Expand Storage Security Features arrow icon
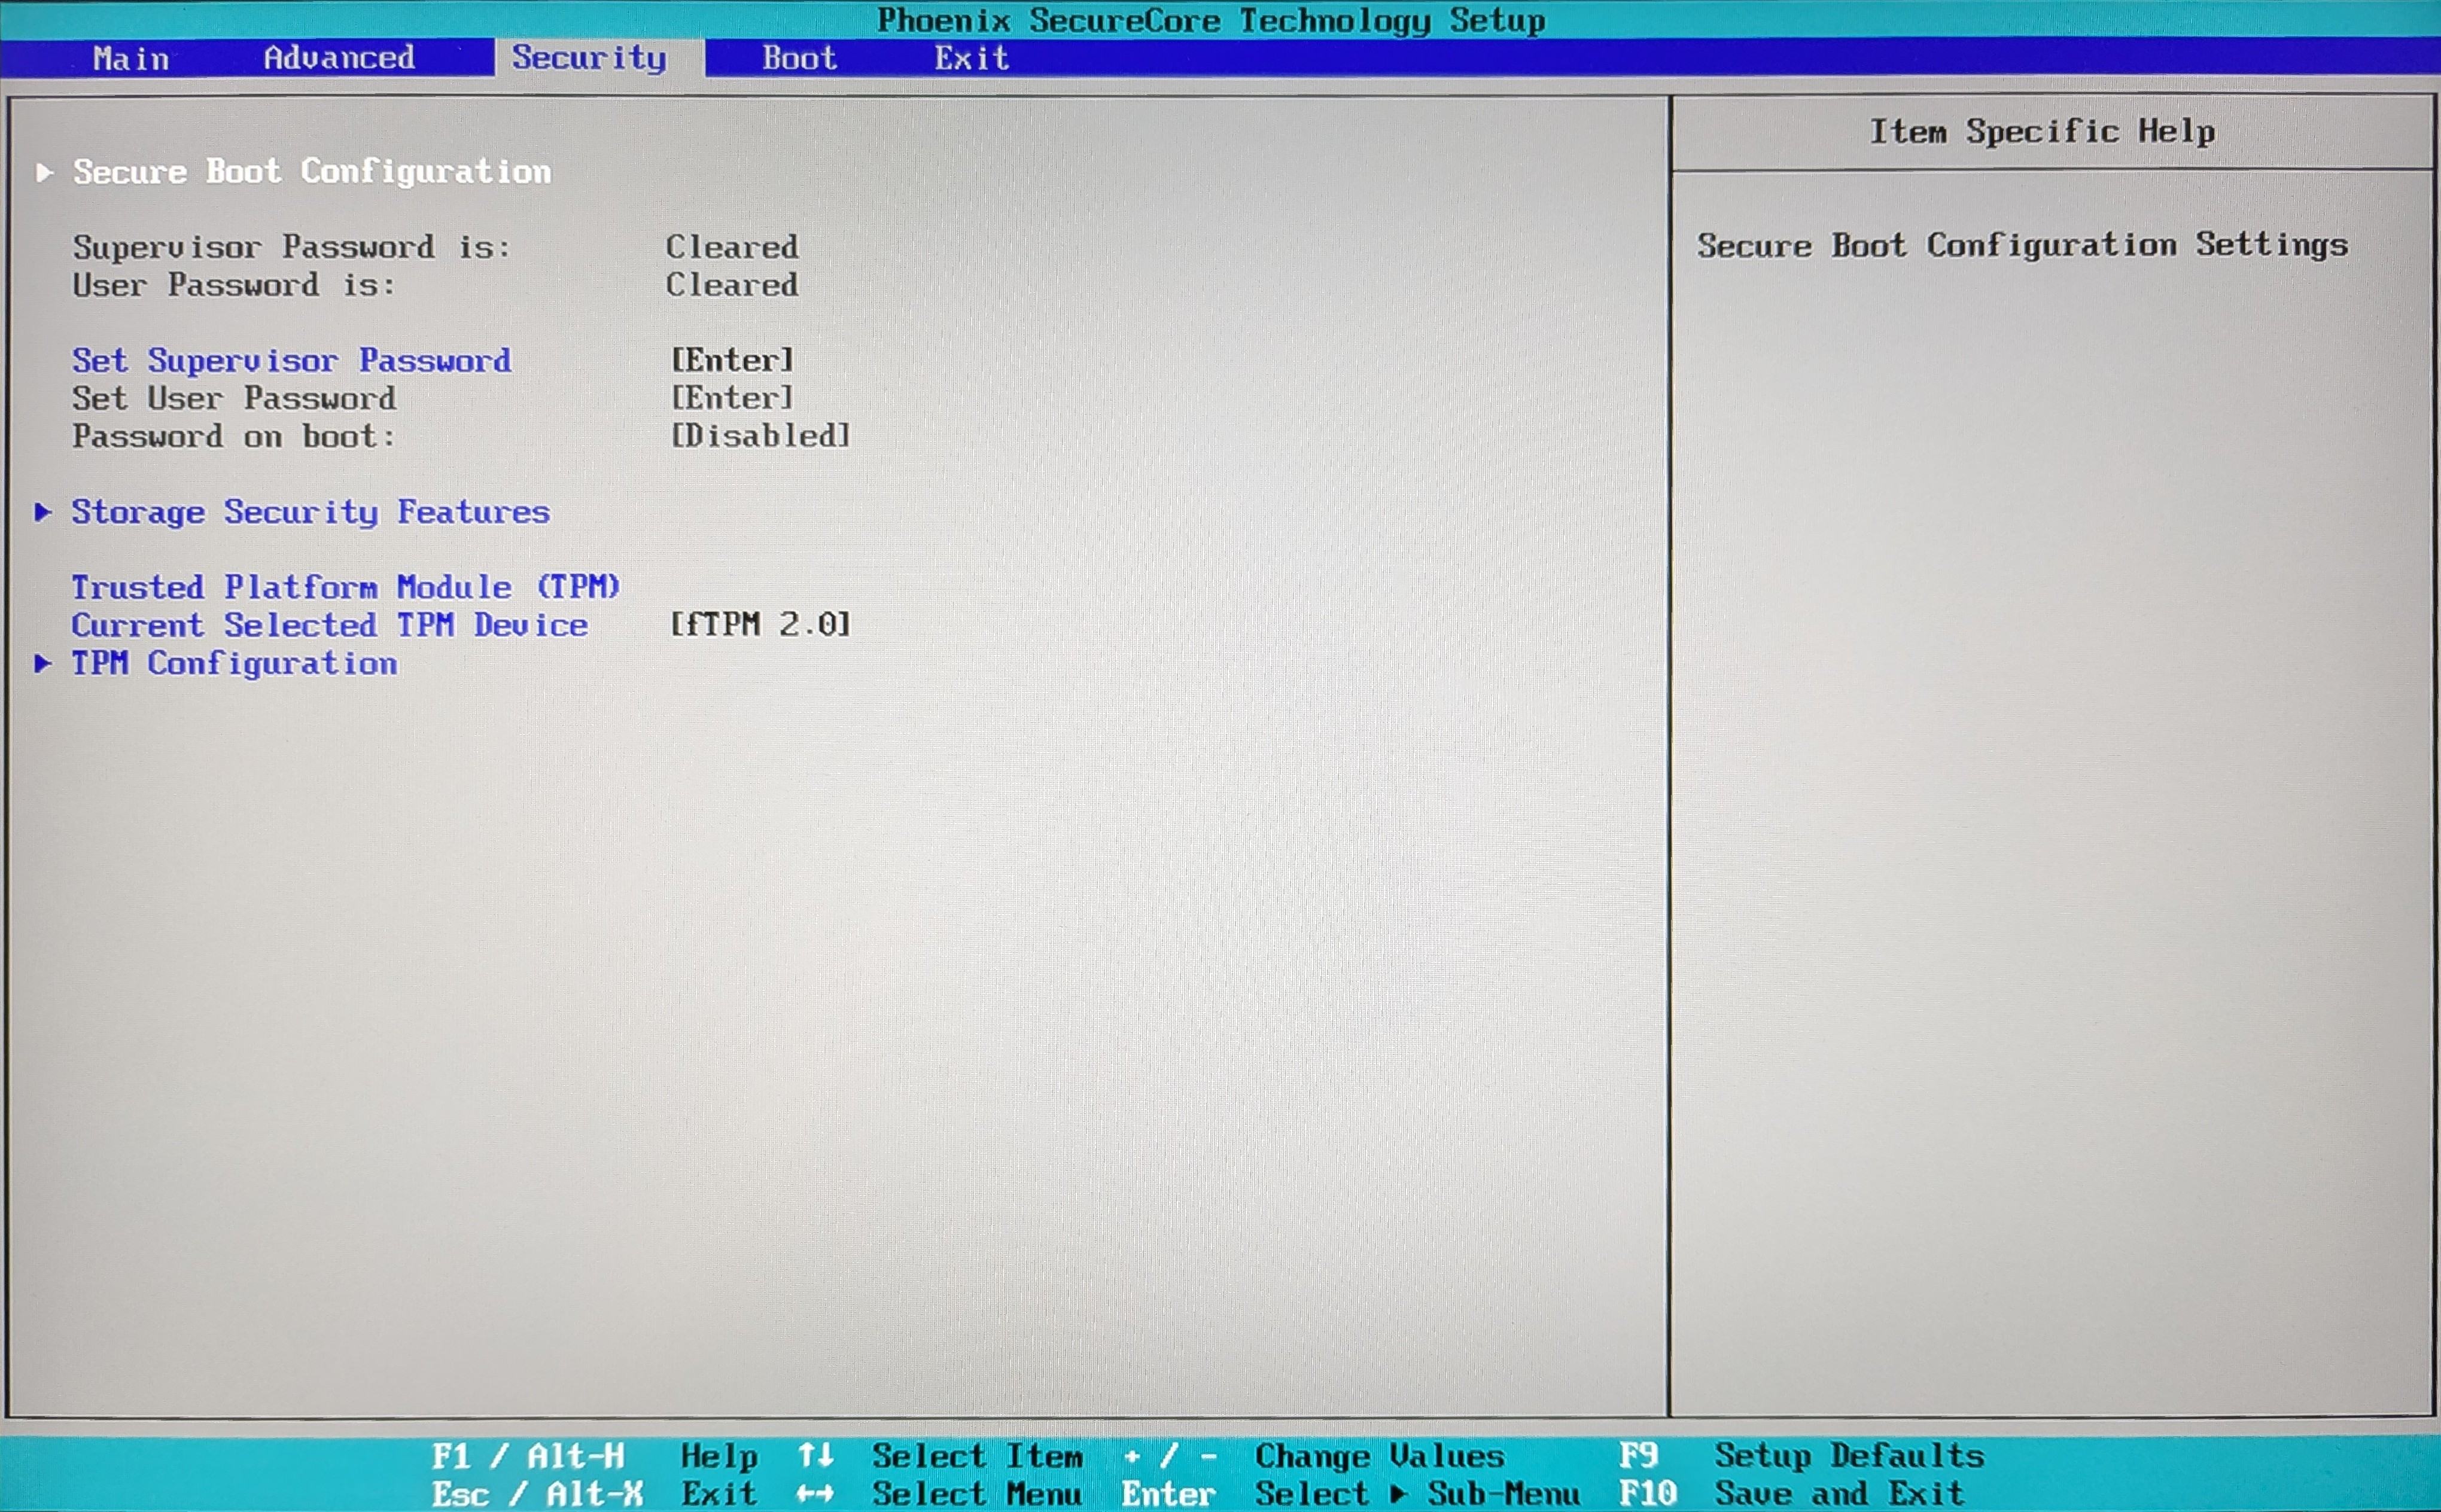Image resolution: width=2441 pixels, height=1512 pixels. pos(43,512)
